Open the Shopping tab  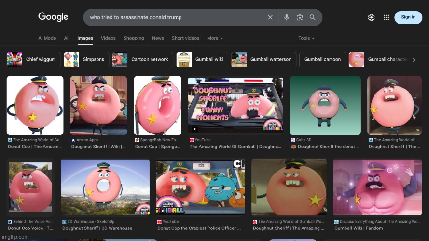(134, 38)
